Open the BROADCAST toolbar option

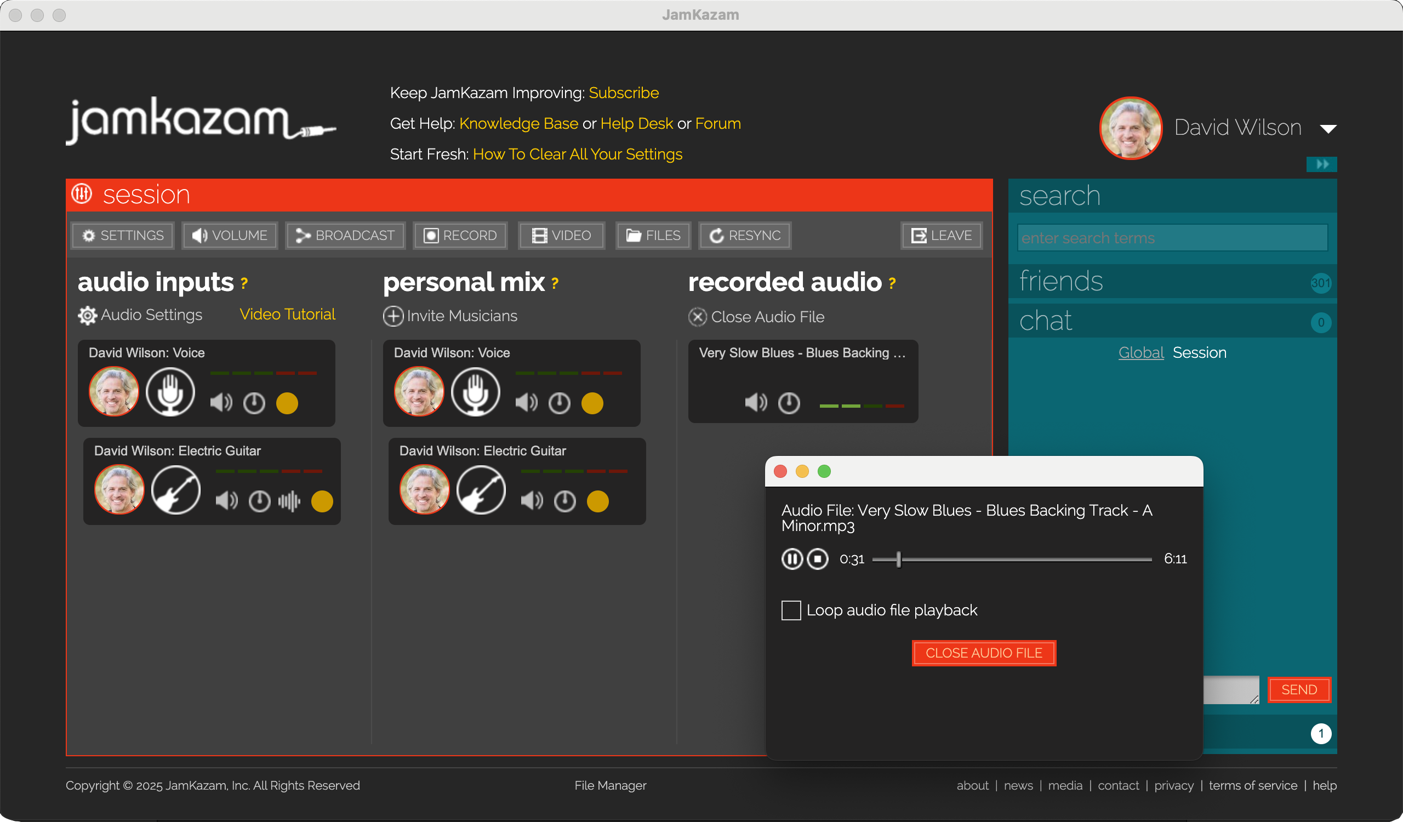click(345, 236)
